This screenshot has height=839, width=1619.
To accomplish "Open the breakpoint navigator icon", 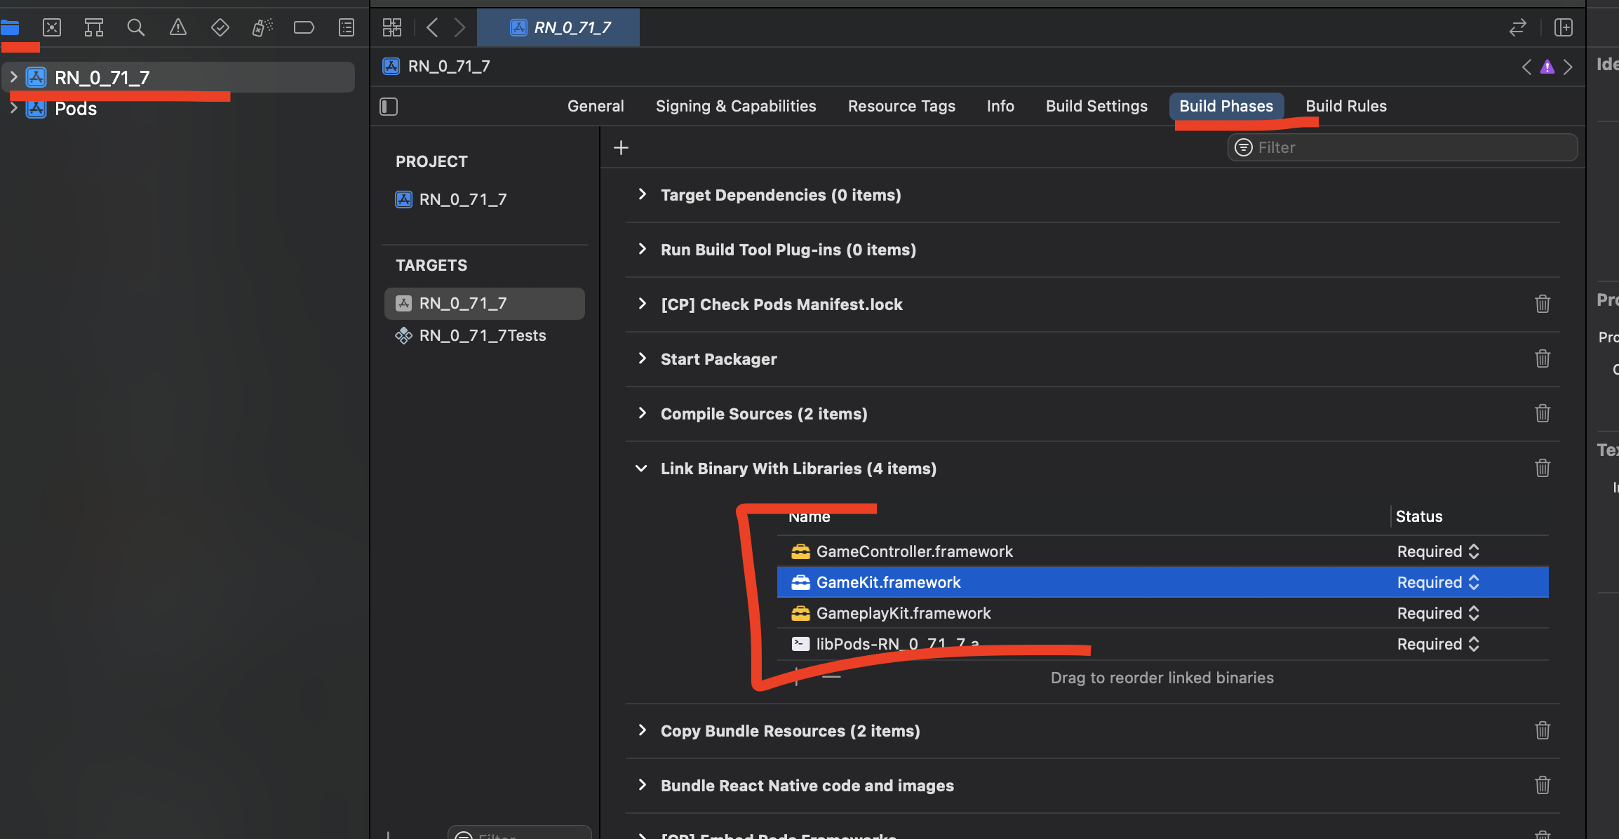I will (x=304, y=27).
